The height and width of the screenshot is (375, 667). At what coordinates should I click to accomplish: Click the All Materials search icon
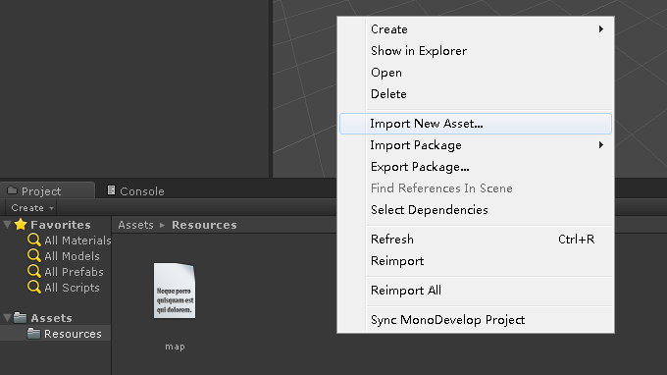[34, 241]
